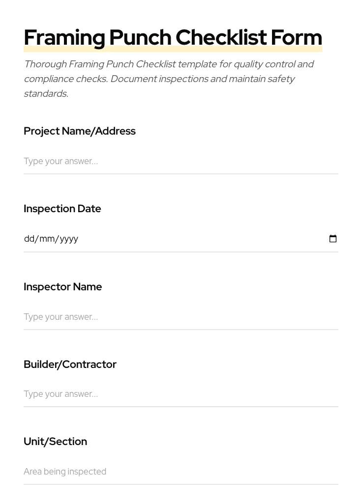Image resolution: width=362 pixels, height=503 pixels.
Task: Open the calendar picker icon for Inspection Date
Action: 333,239
